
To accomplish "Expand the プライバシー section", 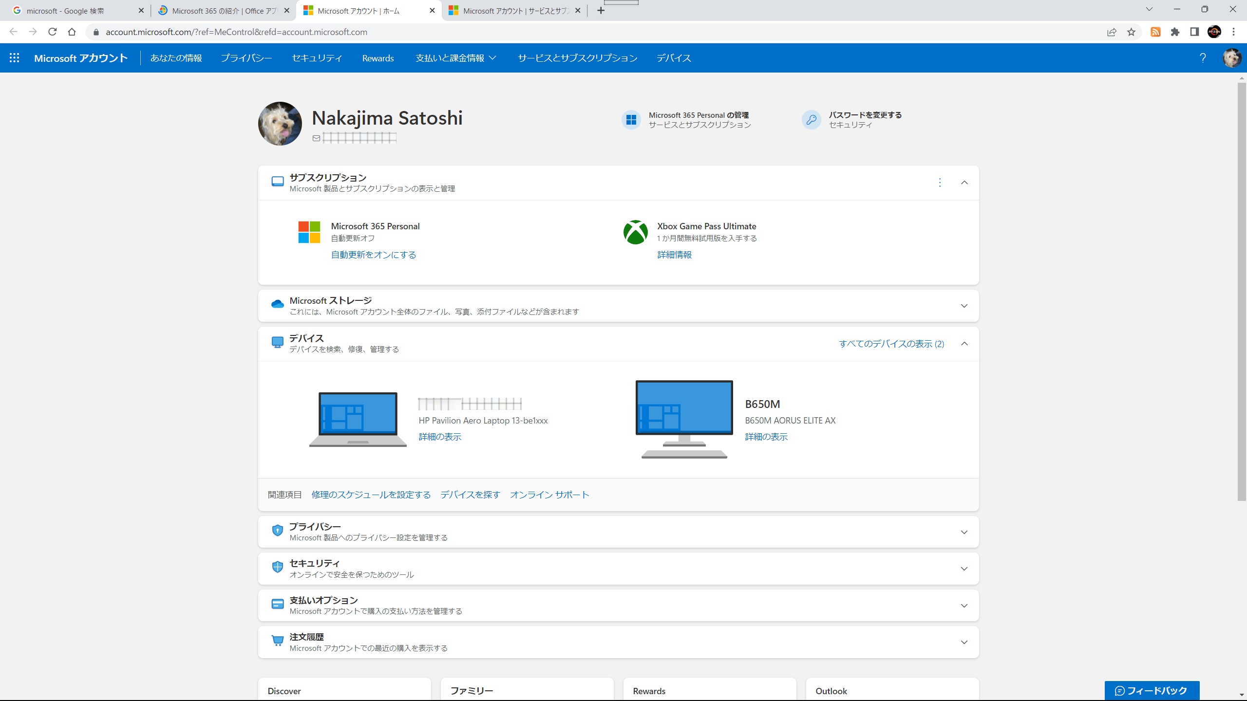I will (964, 532).
